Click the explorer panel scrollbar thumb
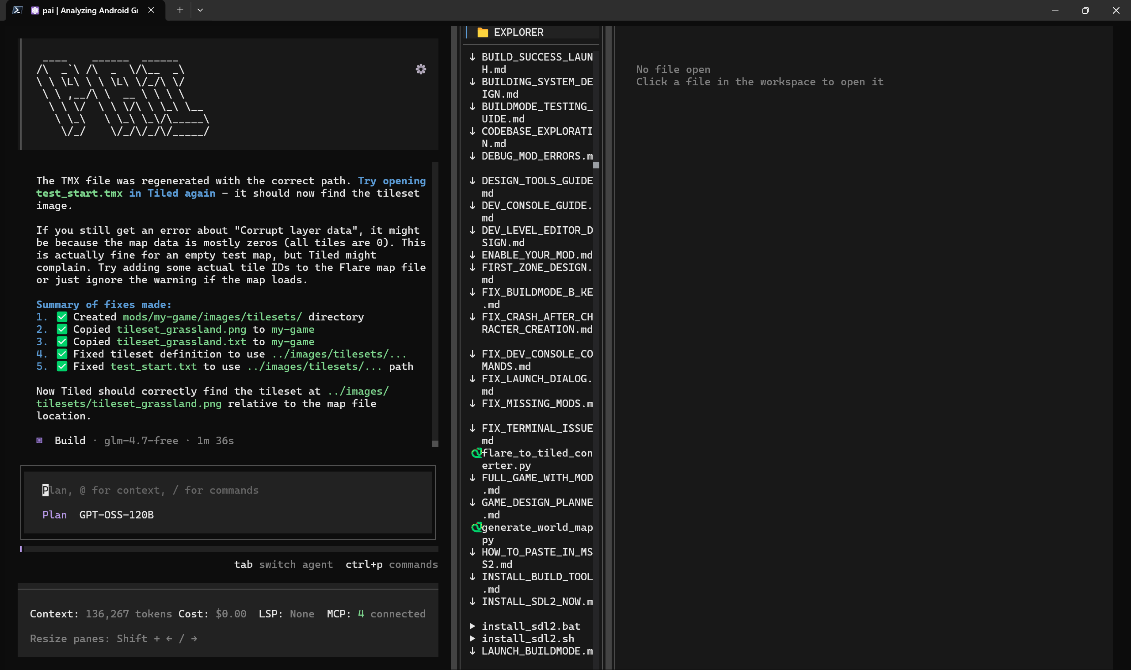The image size is (1131, 670). (596, 165)
